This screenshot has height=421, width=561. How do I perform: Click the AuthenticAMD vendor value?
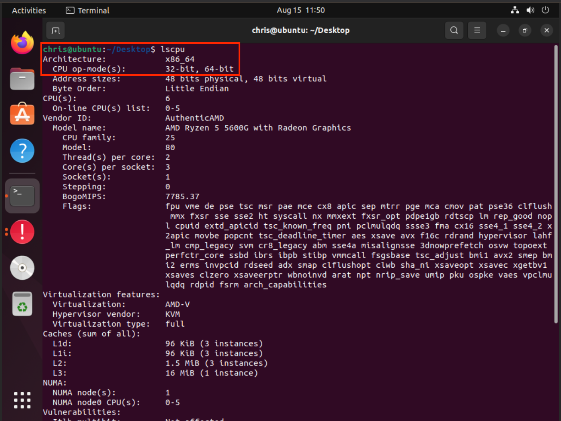click(x=195, y=118)
